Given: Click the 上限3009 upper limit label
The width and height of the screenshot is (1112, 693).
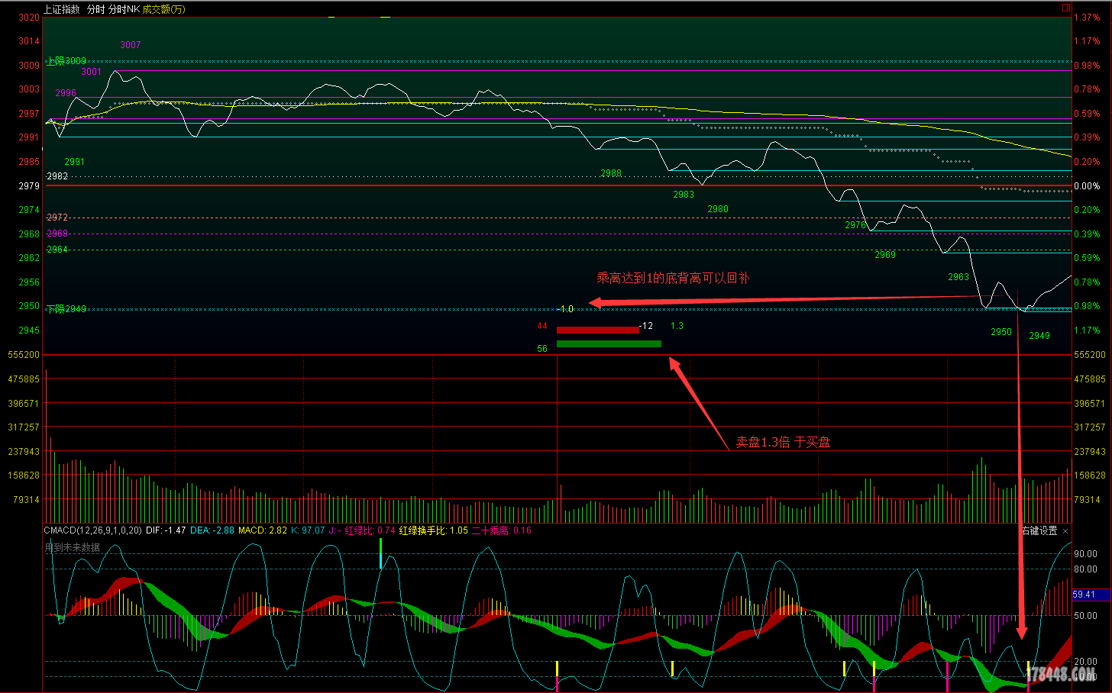Looking at the screenshot, I should [66, 61].
